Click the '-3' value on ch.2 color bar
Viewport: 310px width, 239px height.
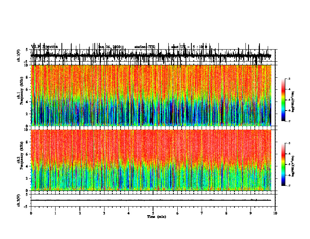289,143
